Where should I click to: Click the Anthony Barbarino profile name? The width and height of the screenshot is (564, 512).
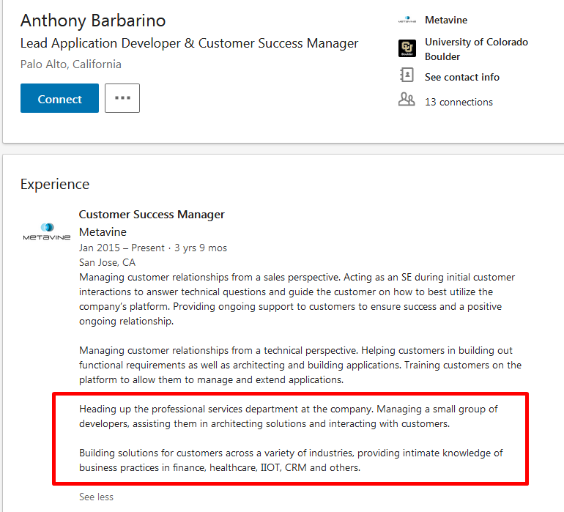point(93,21)
